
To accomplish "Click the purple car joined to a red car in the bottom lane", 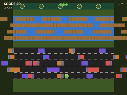I will tap(25, 76).
